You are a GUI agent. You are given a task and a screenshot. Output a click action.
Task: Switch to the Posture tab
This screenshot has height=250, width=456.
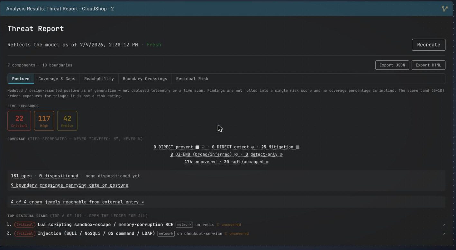pos(21,79)
